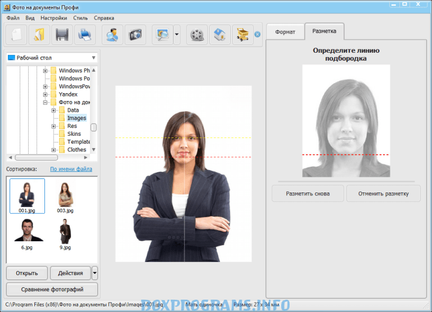Expand the arrow next to Действия button
Image resolution: width=432 pixels, height=312 pixels.
click(x=94, y=273)
